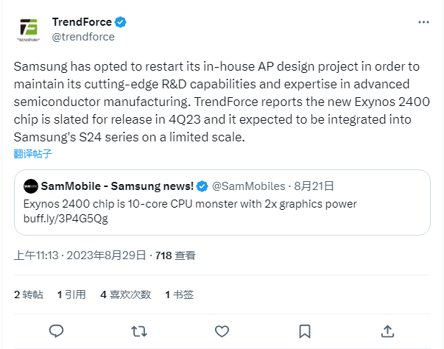This screenshot has height=349, width=444.
Task: Click the SamMobile quoted tweet avatar
Action: (31, 186)
